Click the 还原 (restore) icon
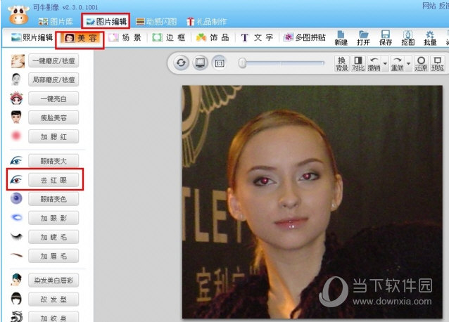Viewport: 449px width, 322px height. click(x=422, y=63)
